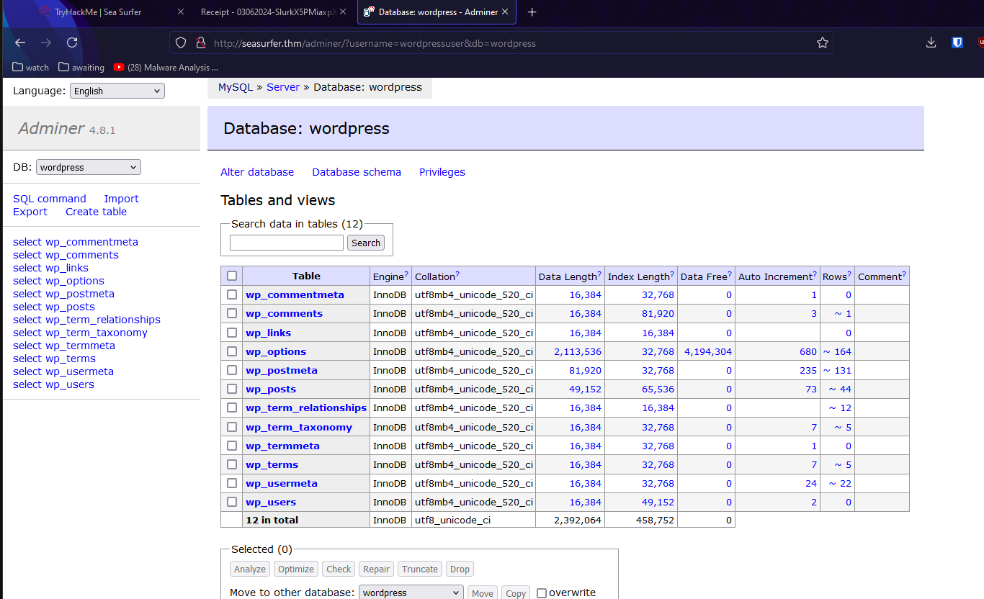Open the wp_term_relationships table link
Screen dimensions: 984x599
point(306,407)
